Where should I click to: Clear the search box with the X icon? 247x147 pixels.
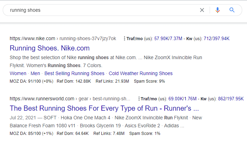202,10
